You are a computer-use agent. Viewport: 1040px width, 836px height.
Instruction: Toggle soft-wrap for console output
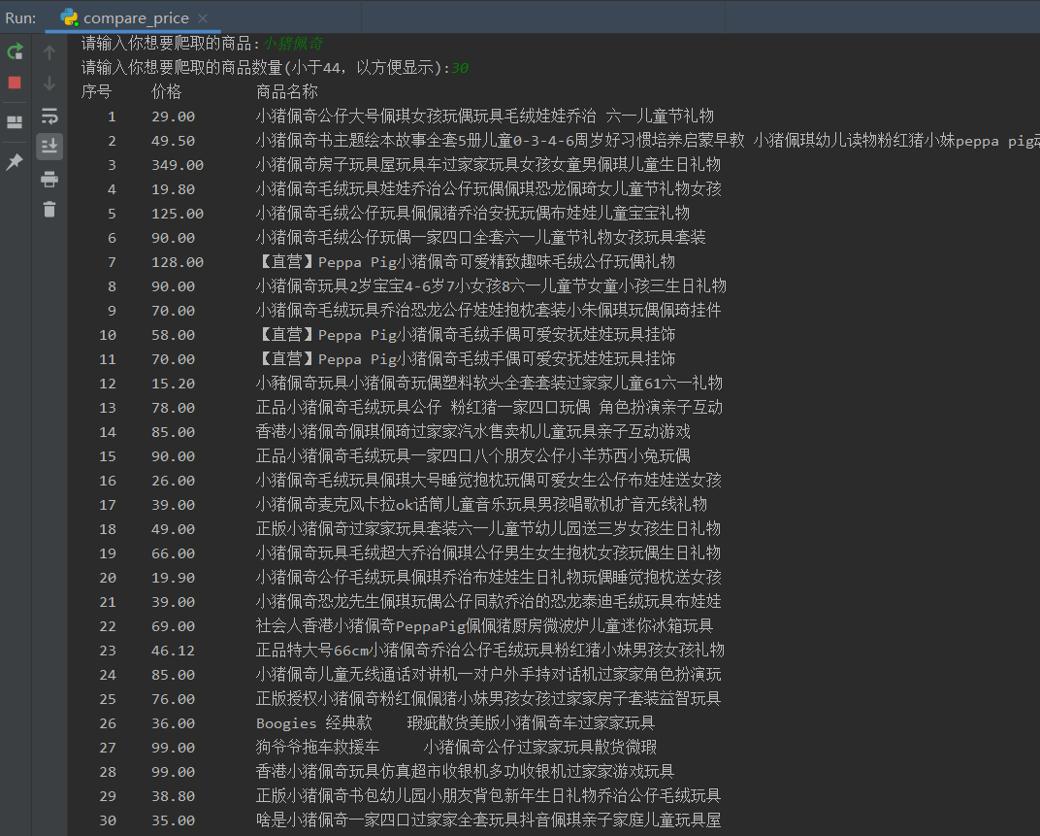click(x=49, y=116)
